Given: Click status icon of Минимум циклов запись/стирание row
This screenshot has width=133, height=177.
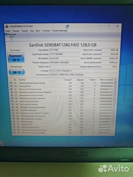Looking at the screenshot, I should [x=12, y=92].
